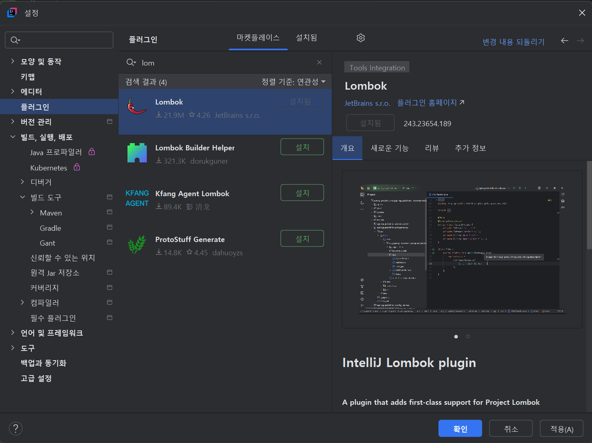
Task: Install ProtoStuff Generate plugin
Action: (x=302, y=238)
